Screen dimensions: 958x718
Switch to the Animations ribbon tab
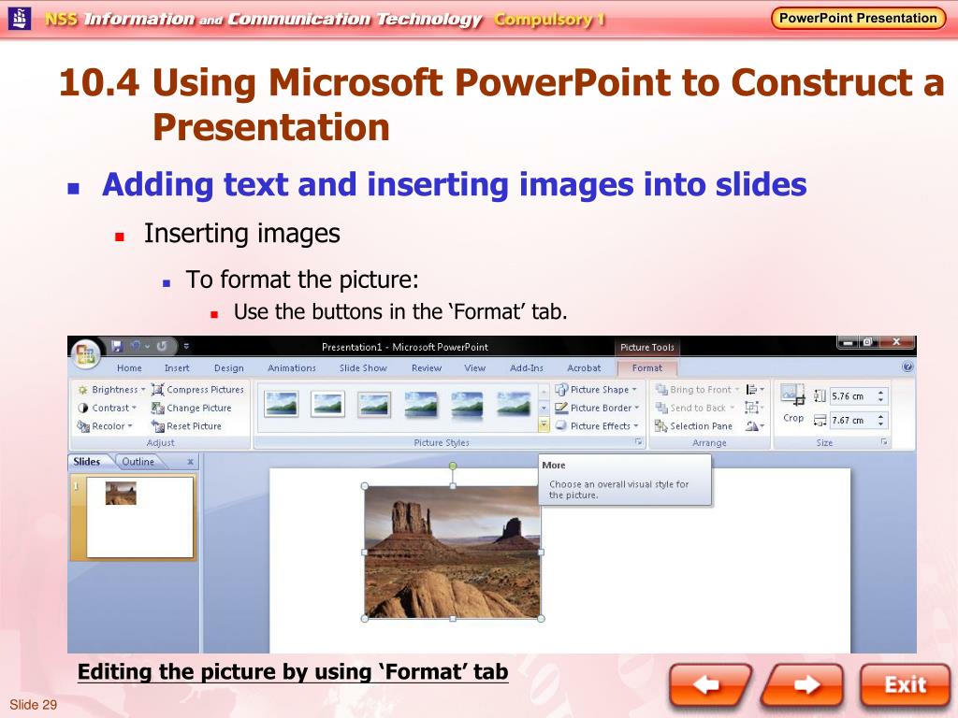292,368
